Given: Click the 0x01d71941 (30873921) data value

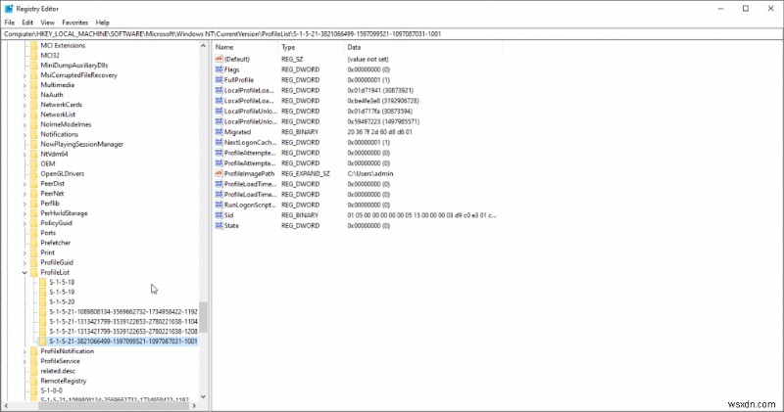Looking at the screenshot, I should pos(380,90).
